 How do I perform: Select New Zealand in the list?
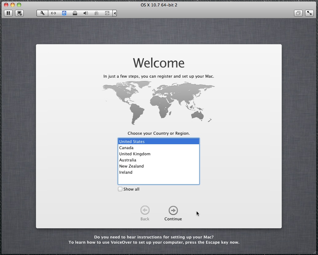pyautogui.click(x=159, y=166)
